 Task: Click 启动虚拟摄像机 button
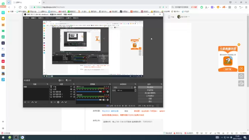[x=150, y=93]
